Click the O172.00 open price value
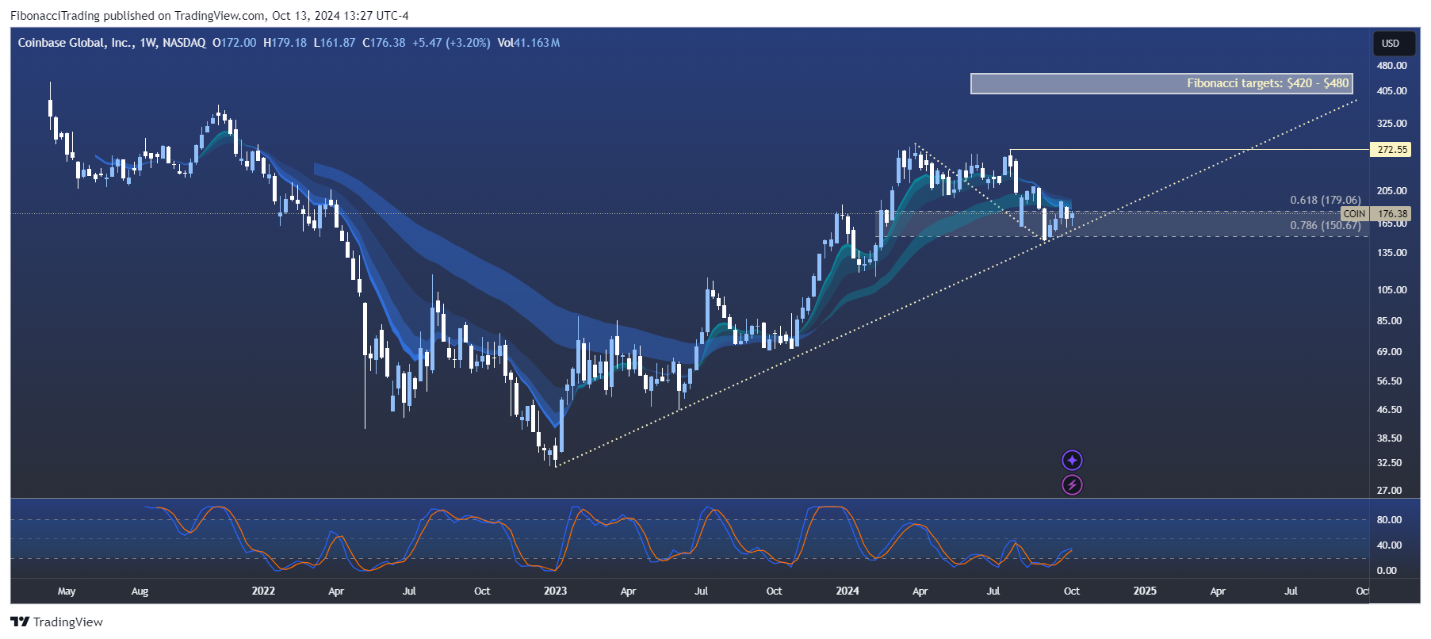This screenshot has width=1431, height=639. (235, 43)
